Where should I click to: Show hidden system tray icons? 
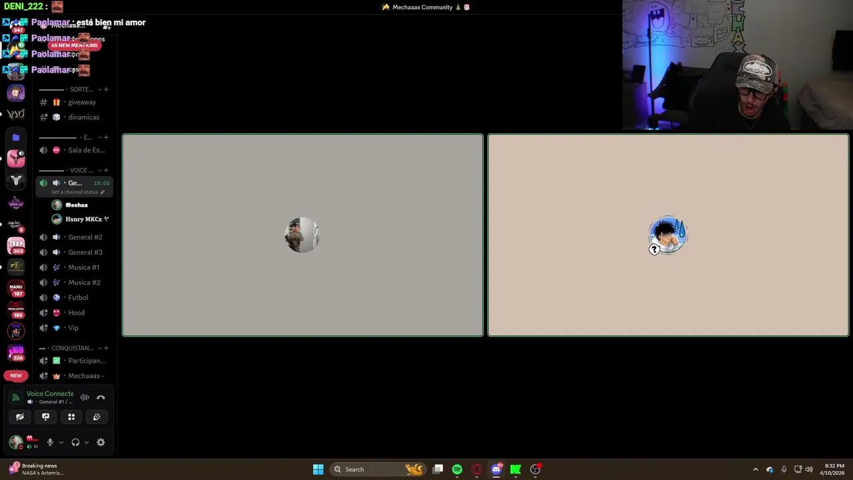pyautogui.click(x=755, y=469)
